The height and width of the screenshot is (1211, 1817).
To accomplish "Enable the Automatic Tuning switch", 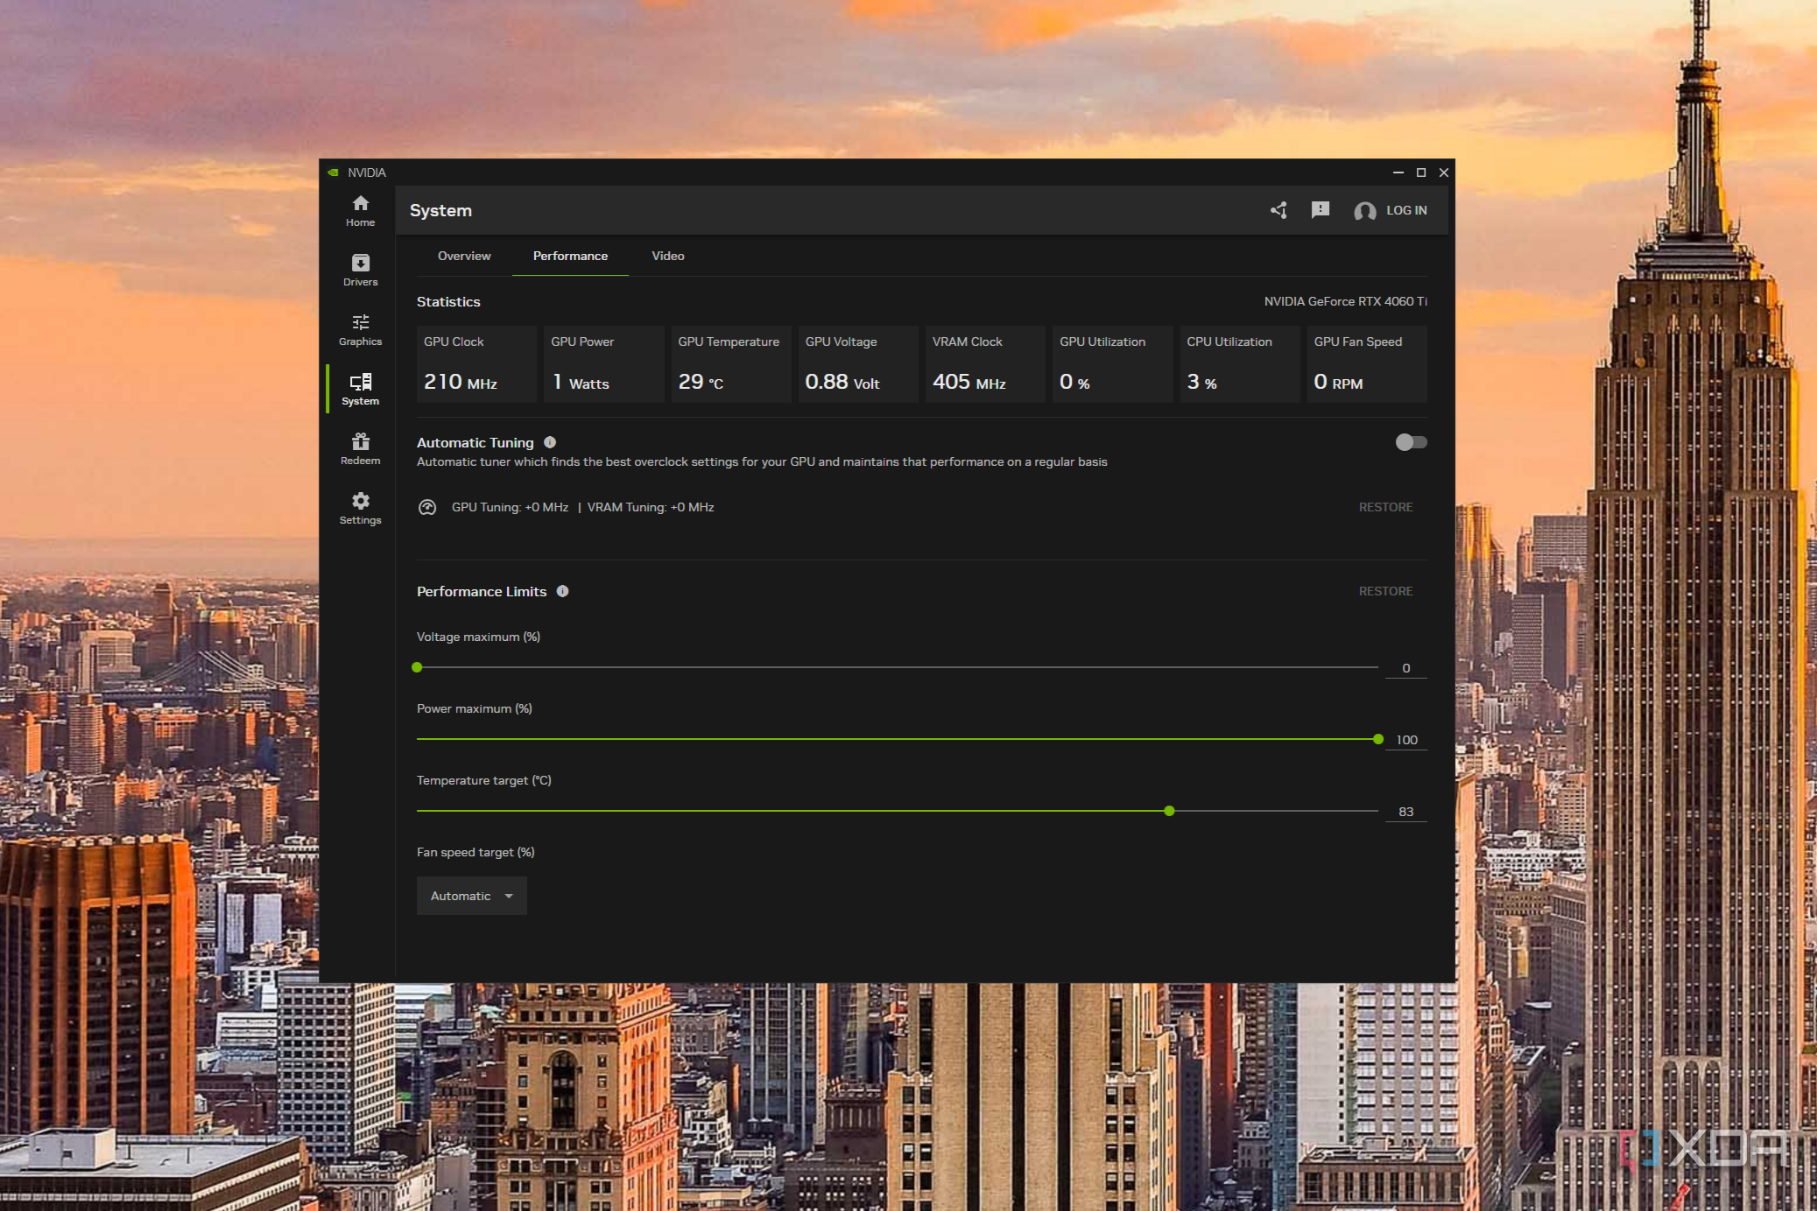I will click(1411, 442).
